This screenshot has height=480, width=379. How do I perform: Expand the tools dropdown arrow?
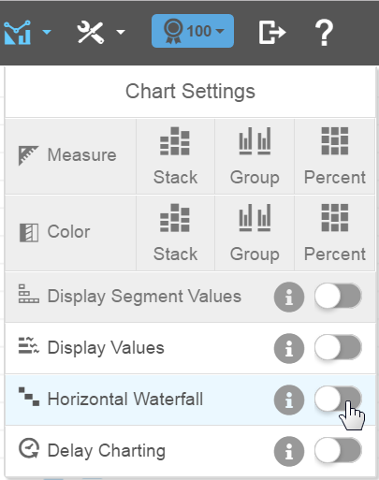(x=121, y=32)
